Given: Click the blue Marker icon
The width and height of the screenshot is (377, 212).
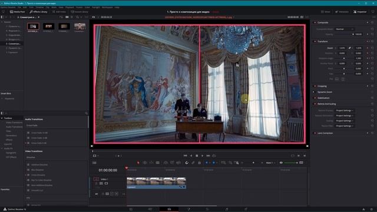Looking at the screenshot, I should pyautogui.click(x=213, y=163).
